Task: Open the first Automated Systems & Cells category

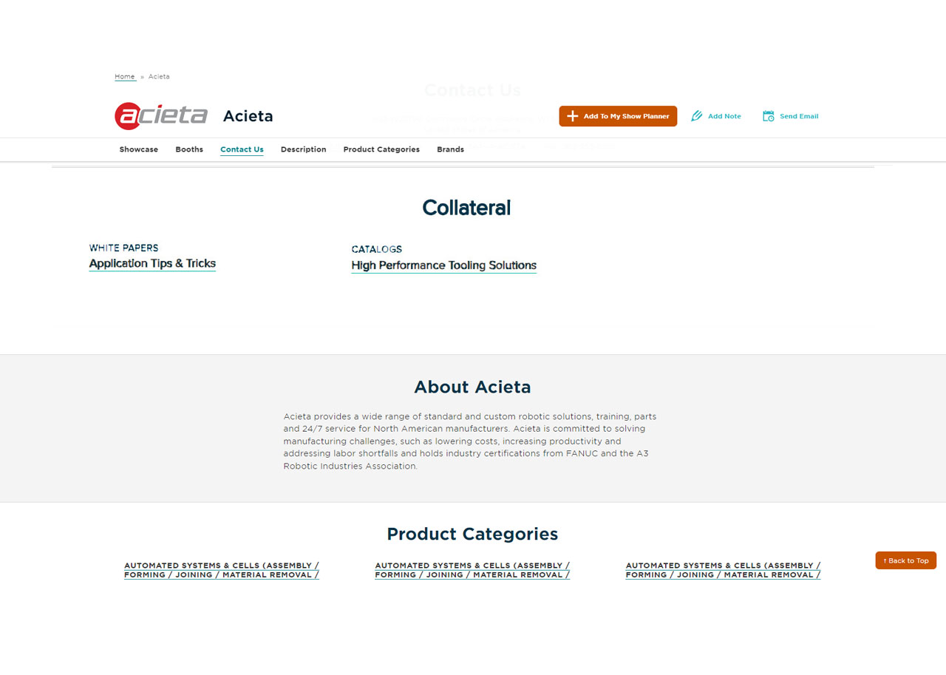Action: click(x=222, y=570)
